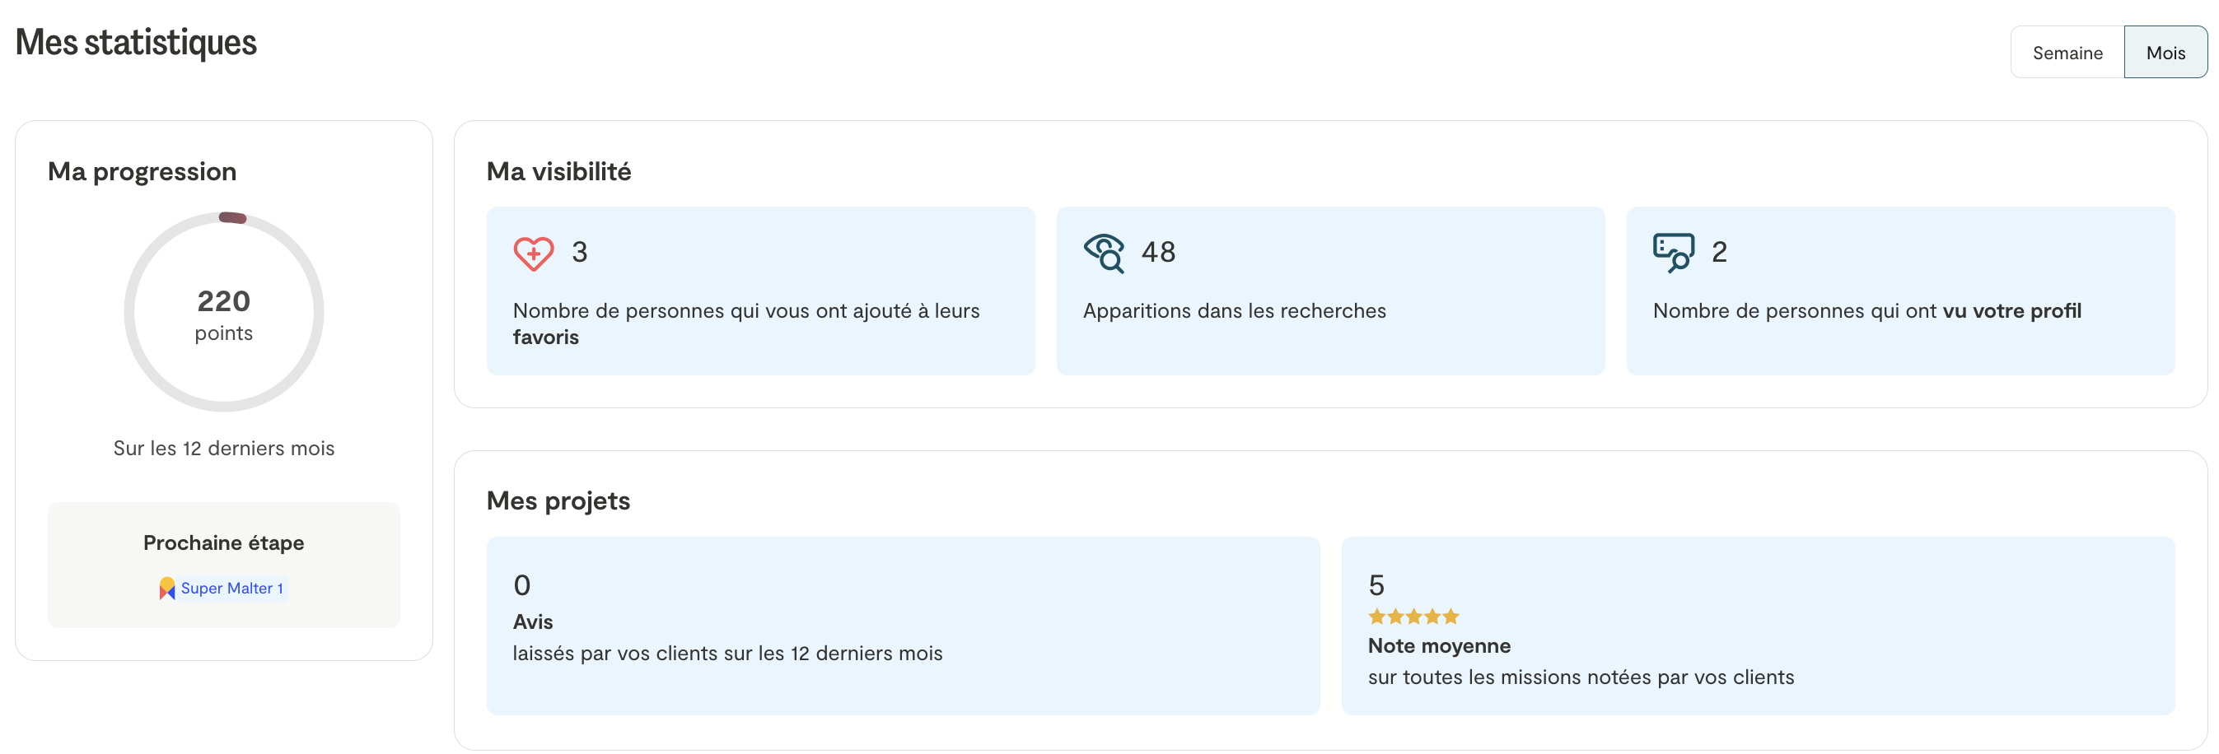The width and height of the screenshot is (2219, 754).
Task: Click the Super Malter badge icon
Action: tap(167, 588)
